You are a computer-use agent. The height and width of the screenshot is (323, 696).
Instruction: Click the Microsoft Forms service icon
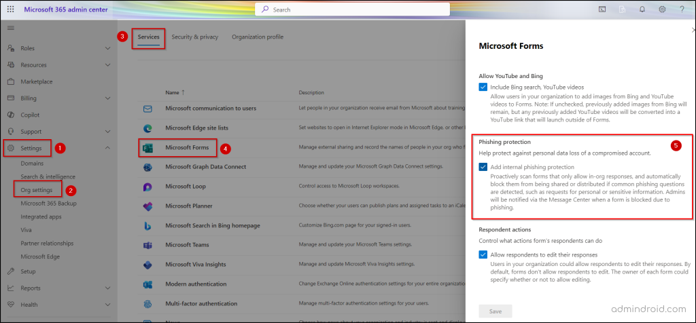point(147,147)
